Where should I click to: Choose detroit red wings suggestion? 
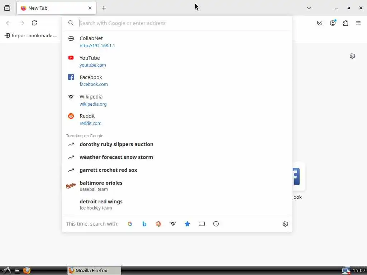pyautogui.click(x=177, y=204)
